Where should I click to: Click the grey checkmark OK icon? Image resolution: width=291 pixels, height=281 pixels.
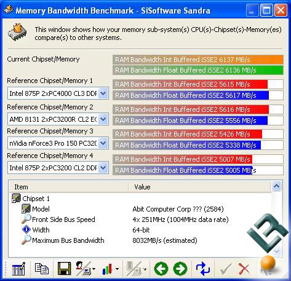[226, 269]
